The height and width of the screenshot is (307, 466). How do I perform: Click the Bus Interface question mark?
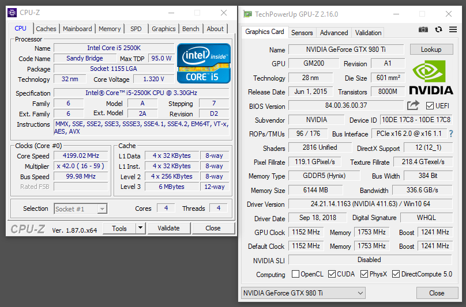pyautogui.click(x=451, y=134)
